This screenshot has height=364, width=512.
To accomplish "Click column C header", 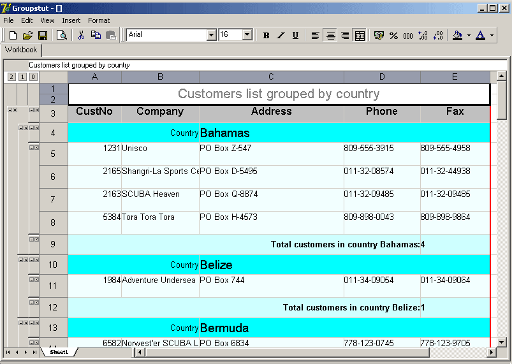I will click(271, 77).
